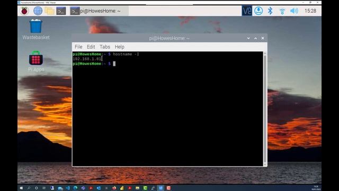Viewport: 339px width, 191px height.
Task: Open Firefox from Windows taskbar
Action: point(114,188)
